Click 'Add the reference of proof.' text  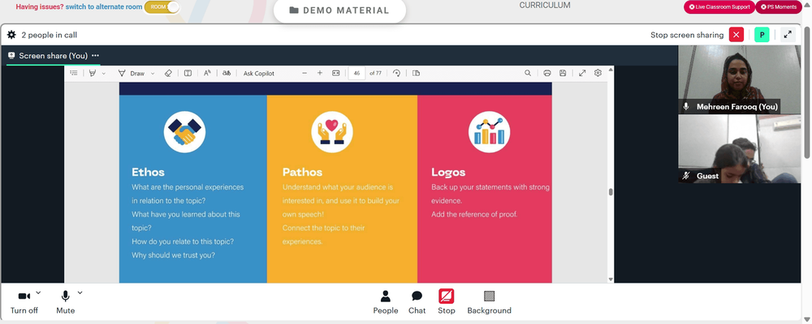point(474,215)
